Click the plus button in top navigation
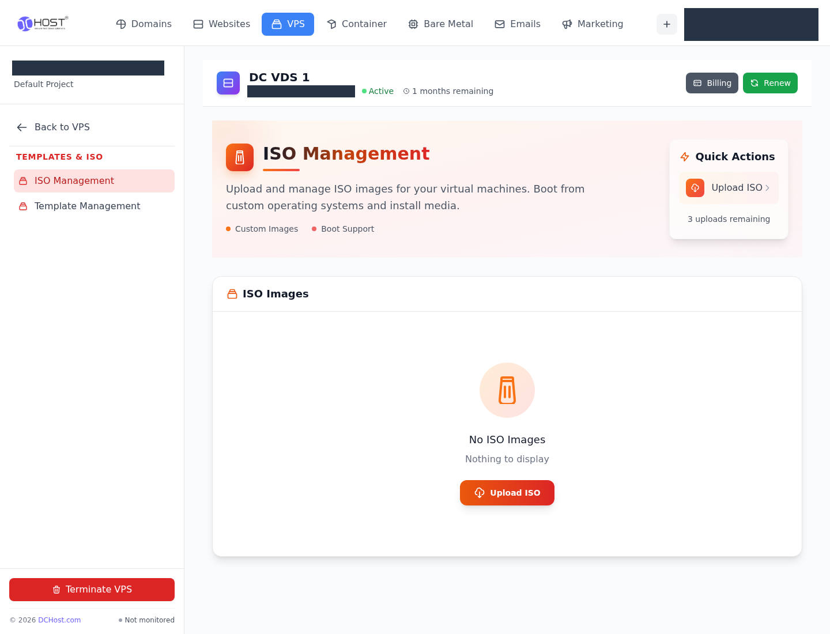The height and width of the screenshot is (634, 830). pyautogui.click(x=667, y=24)
